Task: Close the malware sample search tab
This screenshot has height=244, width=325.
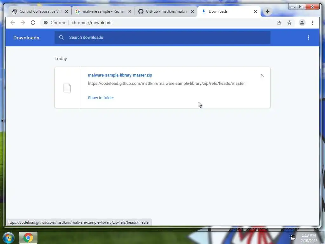Action: coord(130,12)
